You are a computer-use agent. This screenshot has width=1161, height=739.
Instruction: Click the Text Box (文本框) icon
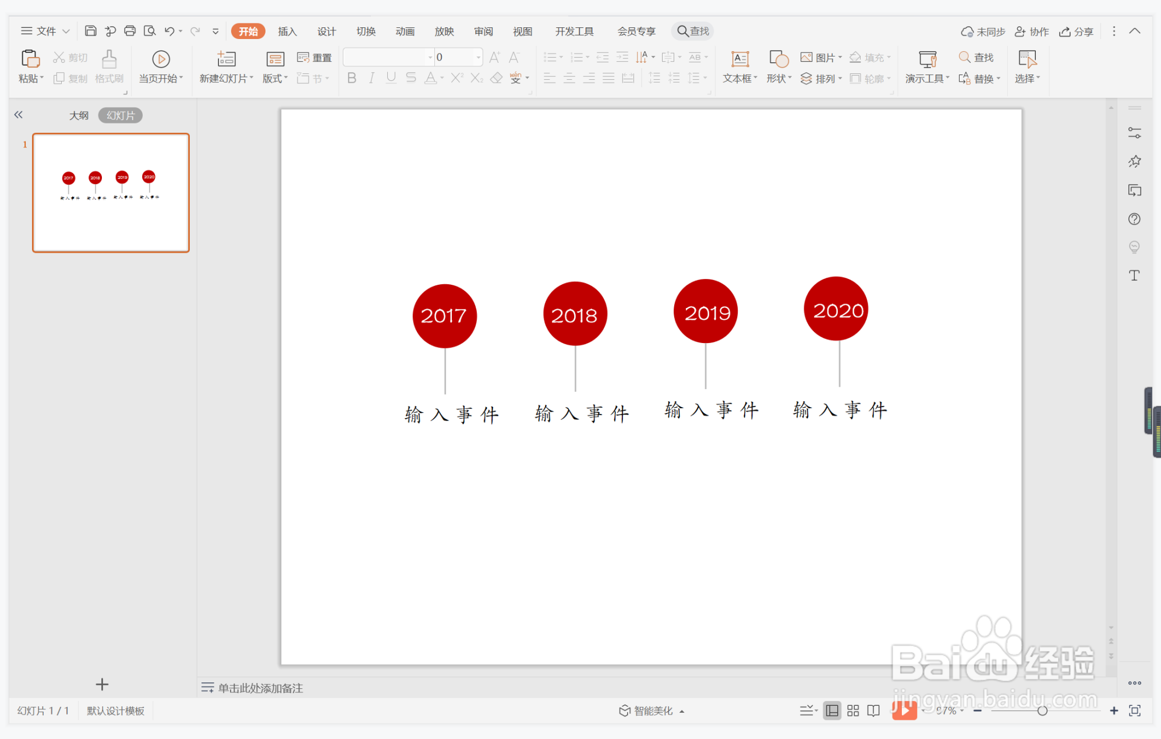coord(739,59)
